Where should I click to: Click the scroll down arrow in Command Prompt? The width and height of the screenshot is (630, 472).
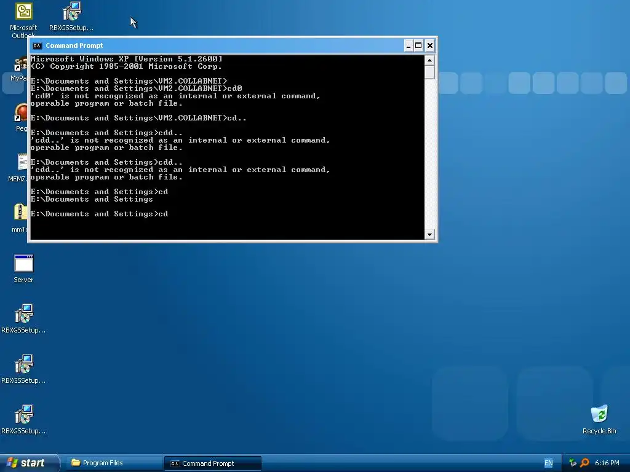429,234
